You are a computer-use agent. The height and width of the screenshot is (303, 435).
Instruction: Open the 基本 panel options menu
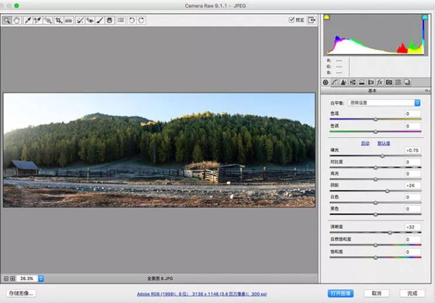(428, 90)
